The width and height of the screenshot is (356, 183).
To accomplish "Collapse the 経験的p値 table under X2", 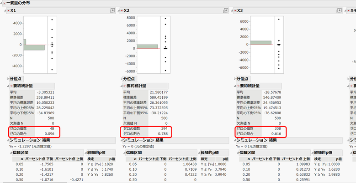I will [x=199, y=152].
